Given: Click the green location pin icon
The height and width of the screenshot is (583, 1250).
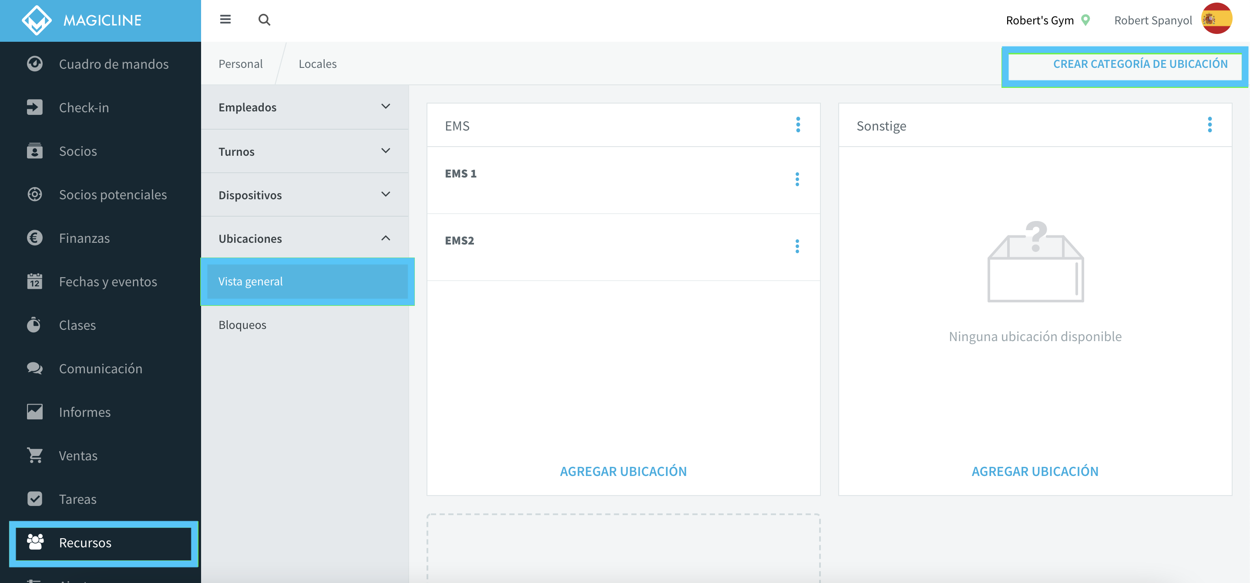Looking at the screenshot, I should tap(1085, 20).
